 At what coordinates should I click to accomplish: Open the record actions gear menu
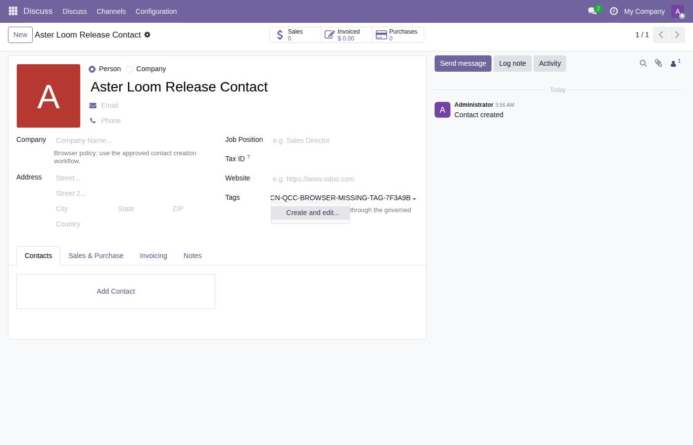(147, 35)
